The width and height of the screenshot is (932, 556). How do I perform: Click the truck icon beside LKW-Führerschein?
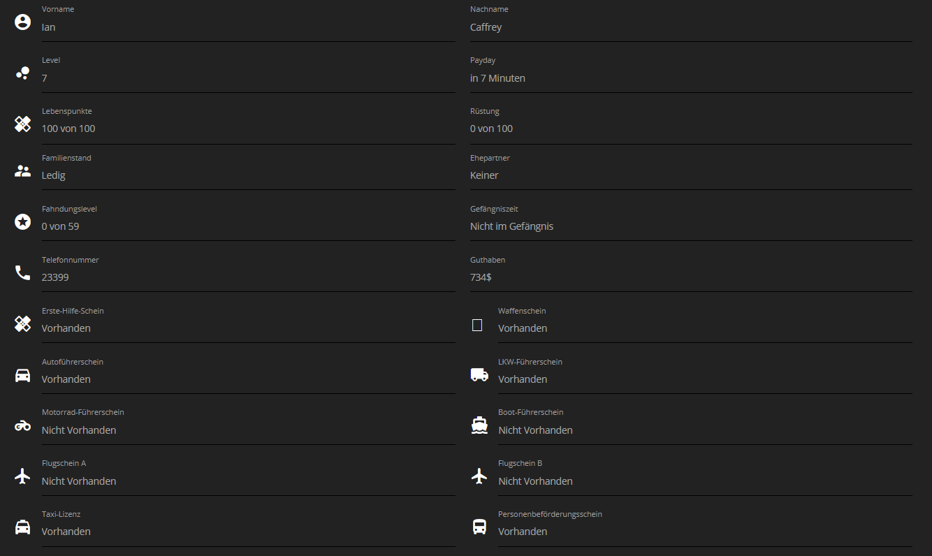[x=479, y=375]
